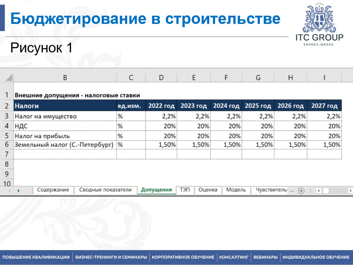Select column C header
The width and height of the screenshot is (353, 265).
coord(131,77)
